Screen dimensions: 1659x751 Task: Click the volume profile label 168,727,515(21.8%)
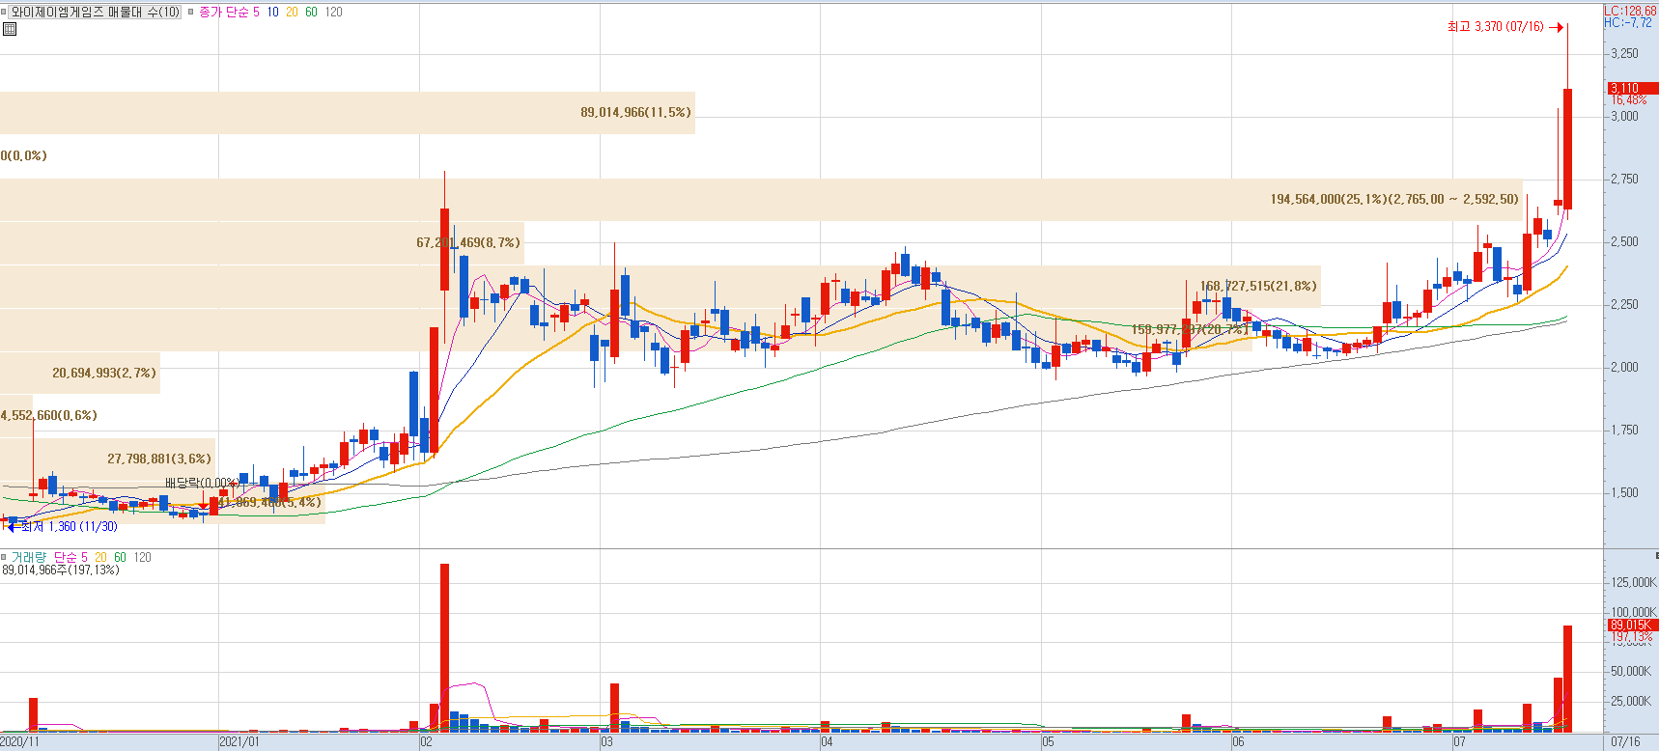(1258, 287)
